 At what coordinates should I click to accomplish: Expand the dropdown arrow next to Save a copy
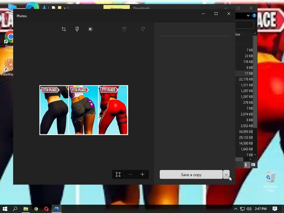(x=226, y=175)
